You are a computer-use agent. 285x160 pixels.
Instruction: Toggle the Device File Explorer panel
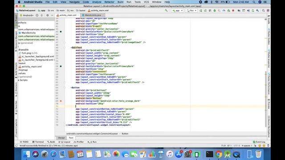[x=269, y=126]
